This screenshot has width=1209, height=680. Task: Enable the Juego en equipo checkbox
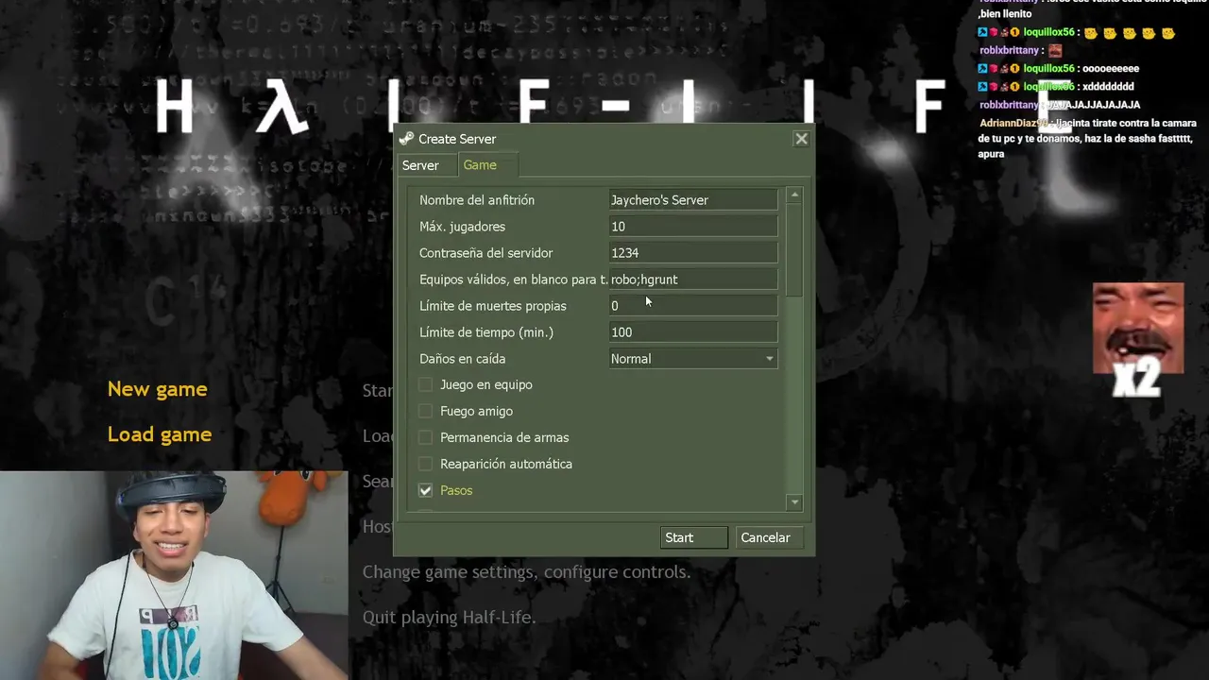pyautogui.click(x=425, y=384)
